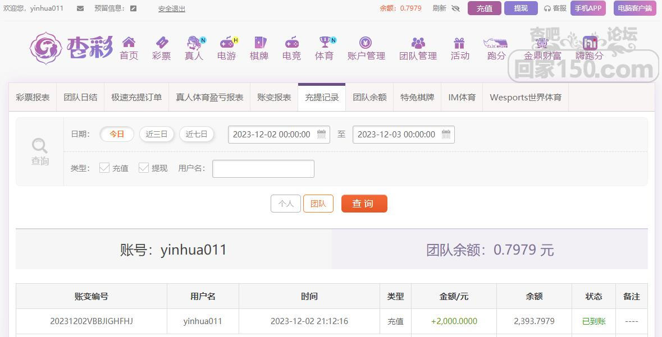Image resolution: width=662 pixels, height=337 pixels.
Task: Click the 安全退出 logout link
Action: pos(171,9)
